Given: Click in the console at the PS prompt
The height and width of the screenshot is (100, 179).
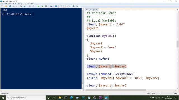Looking at the screenshot, I should [x=33, y=14].
